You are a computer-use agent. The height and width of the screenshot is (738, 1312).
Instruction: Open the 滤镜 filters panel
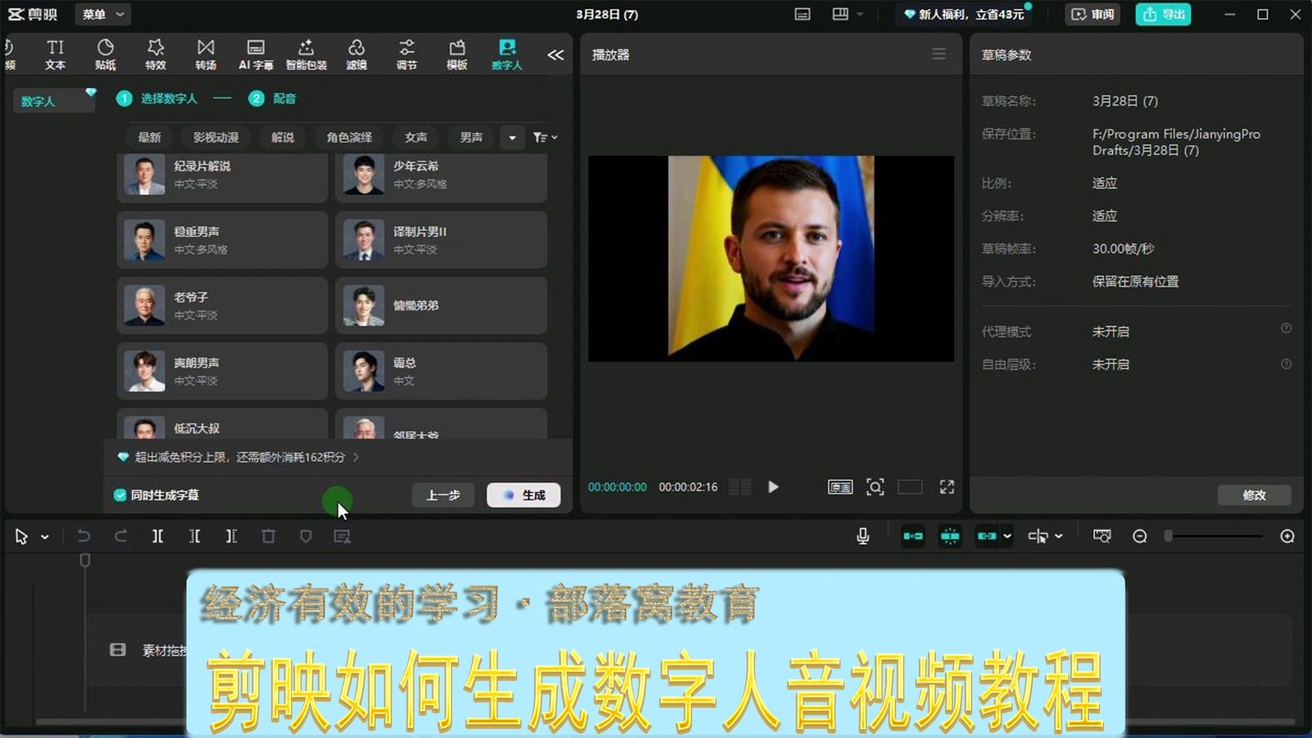click(356, 55)
